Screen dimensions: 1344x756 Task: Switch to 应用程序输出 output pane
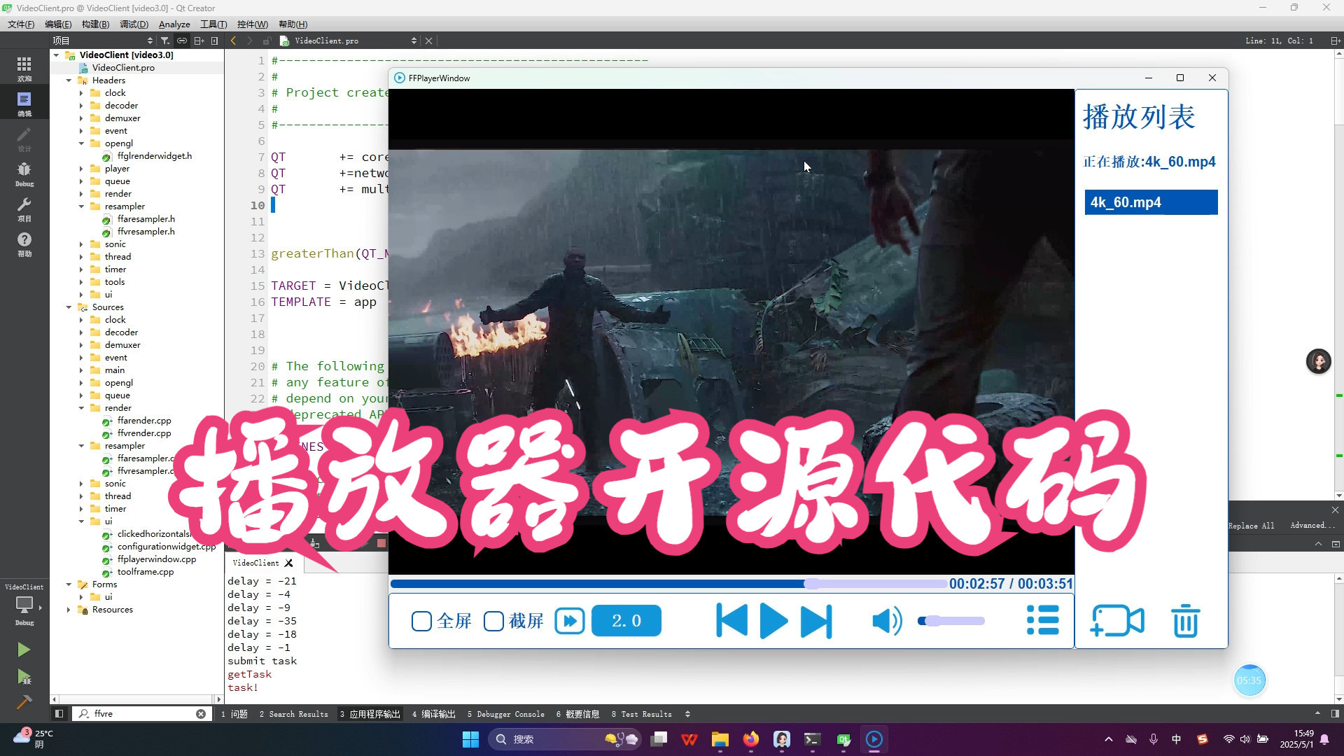tap(370, 714)
